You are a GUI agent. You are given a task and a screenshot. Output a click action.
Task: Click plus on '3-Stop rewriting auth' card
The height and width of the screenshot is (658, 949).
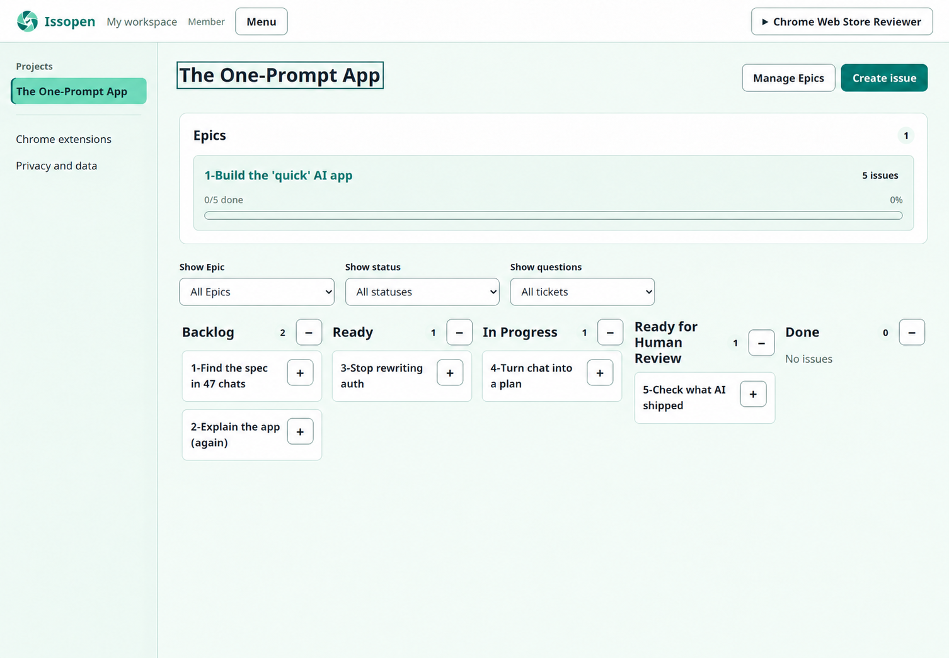pos(450,373)
